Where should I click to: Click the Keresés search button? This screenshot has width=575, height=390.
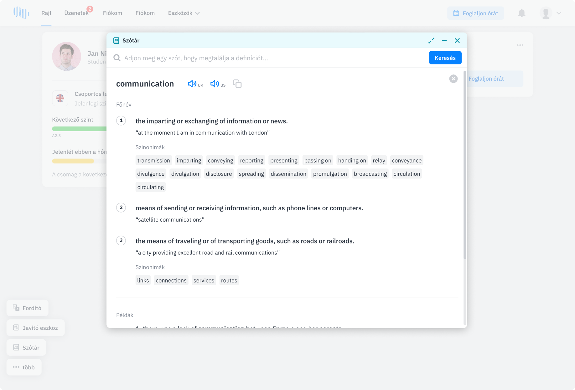[x=445, y=58]
